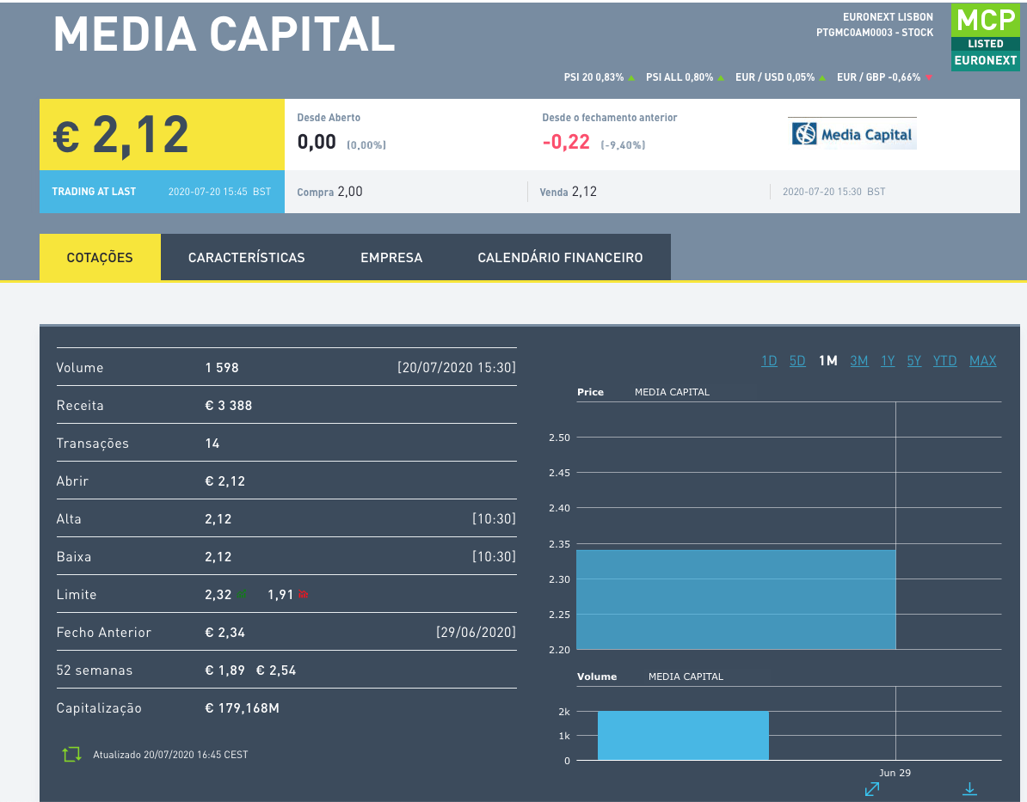Viewport: 1027px width, 802px height.
Task: Click the € 2,12 last price
Action: click(x=121, y=135)
